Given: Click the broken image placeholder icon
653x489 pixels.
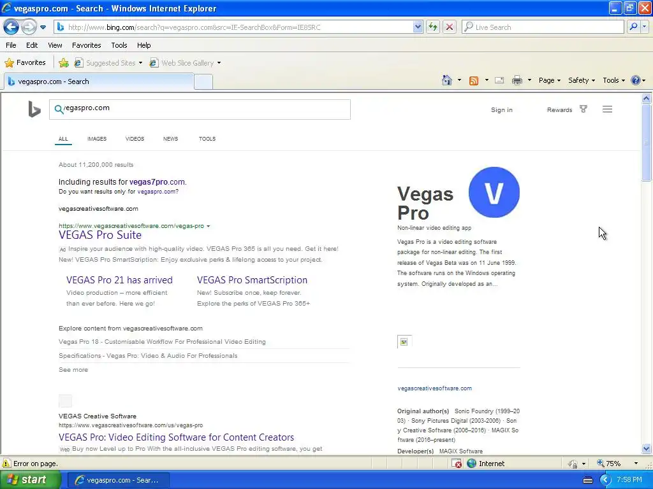Looking at the screenshot, I should [404, 342].
